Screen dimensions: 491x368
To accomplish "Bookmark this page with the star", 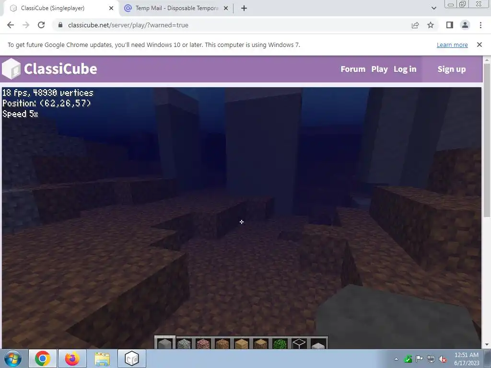I will coord(431,25).
